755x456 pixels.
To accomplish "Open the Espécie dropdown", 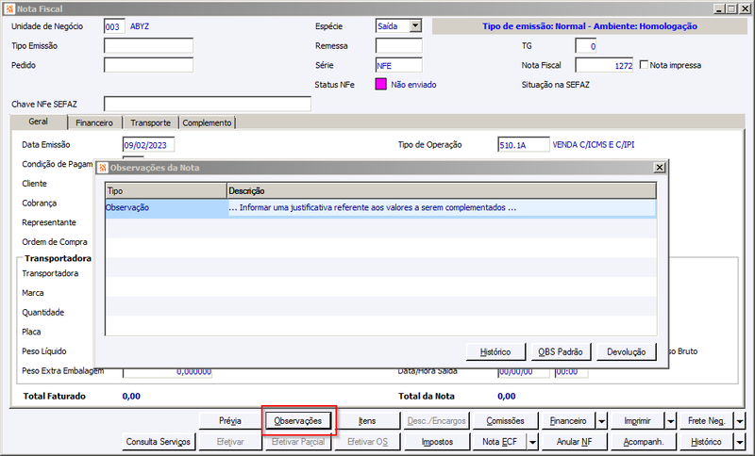I will pyautogui.click(x=415, y=26).
